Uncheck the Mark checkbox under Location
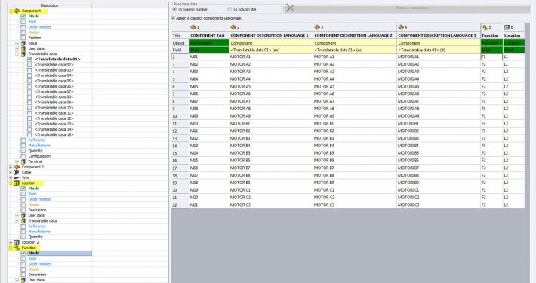The height and width of the screenshot is (283, 536). pyautogui.click(x=23, y=189)
